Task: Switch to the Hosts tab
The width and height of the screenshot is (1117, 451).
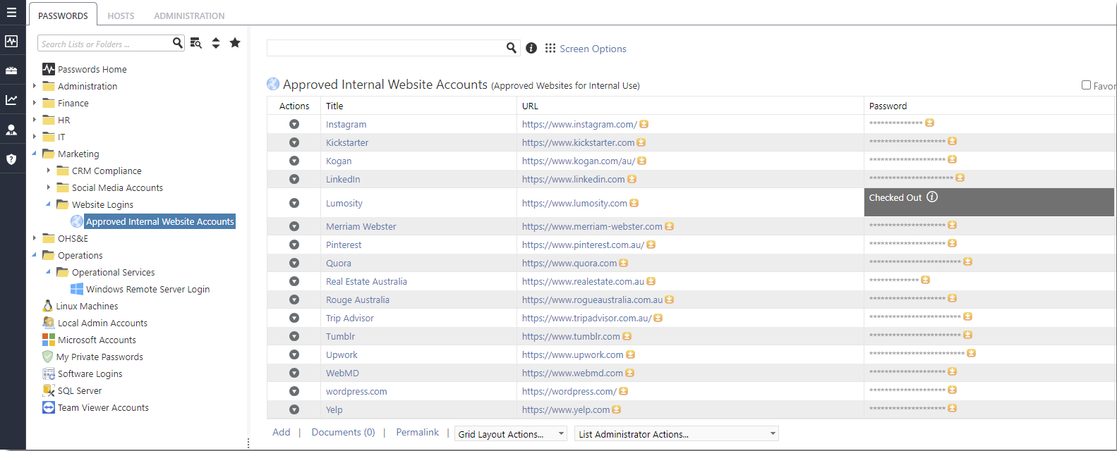Action: click(121, 16)
